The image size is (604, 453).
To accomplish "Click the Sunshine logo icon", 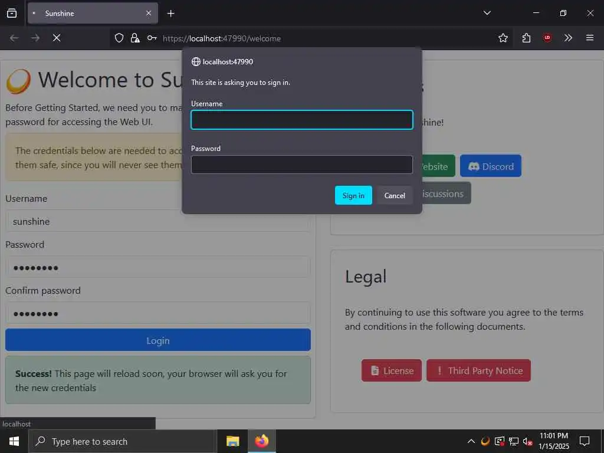I will [x=18, y=81].
